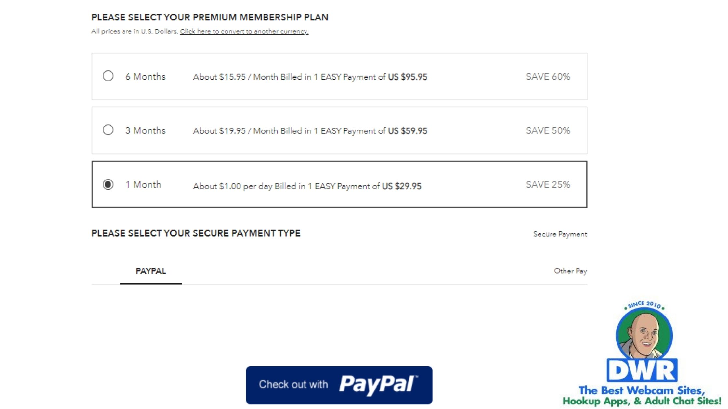Screen dimensions: 728x409
Task: Click the US $59.95 price text
Action: (x=408, y=131)
